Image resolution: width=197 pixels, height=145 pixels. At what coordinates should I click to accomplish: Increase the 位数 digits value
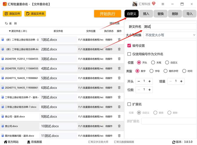pos(150,90)
